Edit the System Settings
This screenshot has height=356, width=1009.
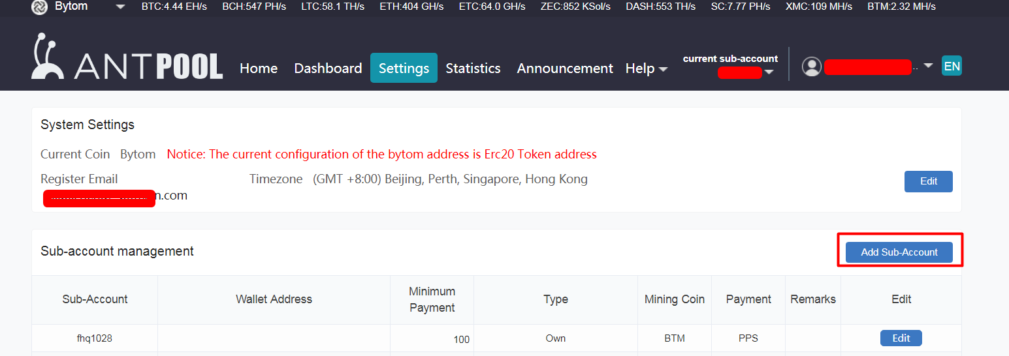(x=928, y=181)
